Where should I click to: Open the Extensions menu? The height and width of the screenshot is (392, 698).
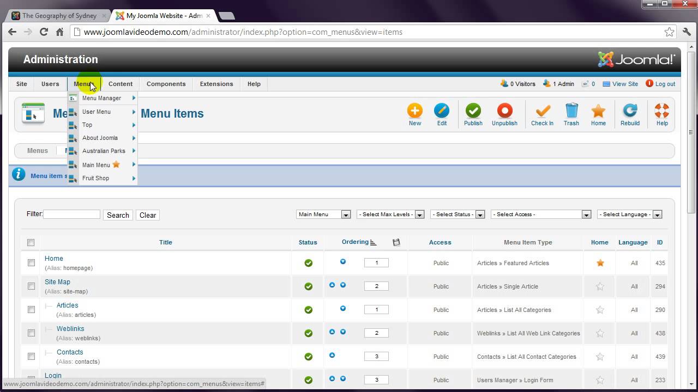coord(216,84)
